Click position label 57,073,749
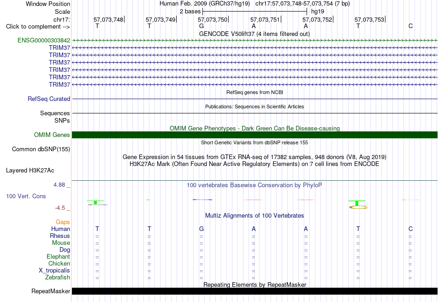This screenshot has height=302, width=438. coord(160,19)
